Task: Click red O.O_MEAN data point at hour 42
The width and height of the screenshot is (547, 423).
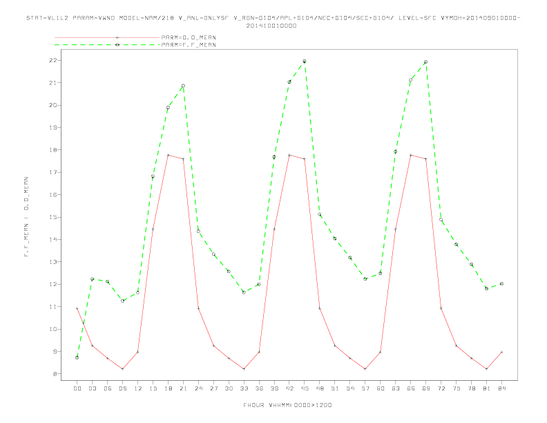Action: coord(289,155)
